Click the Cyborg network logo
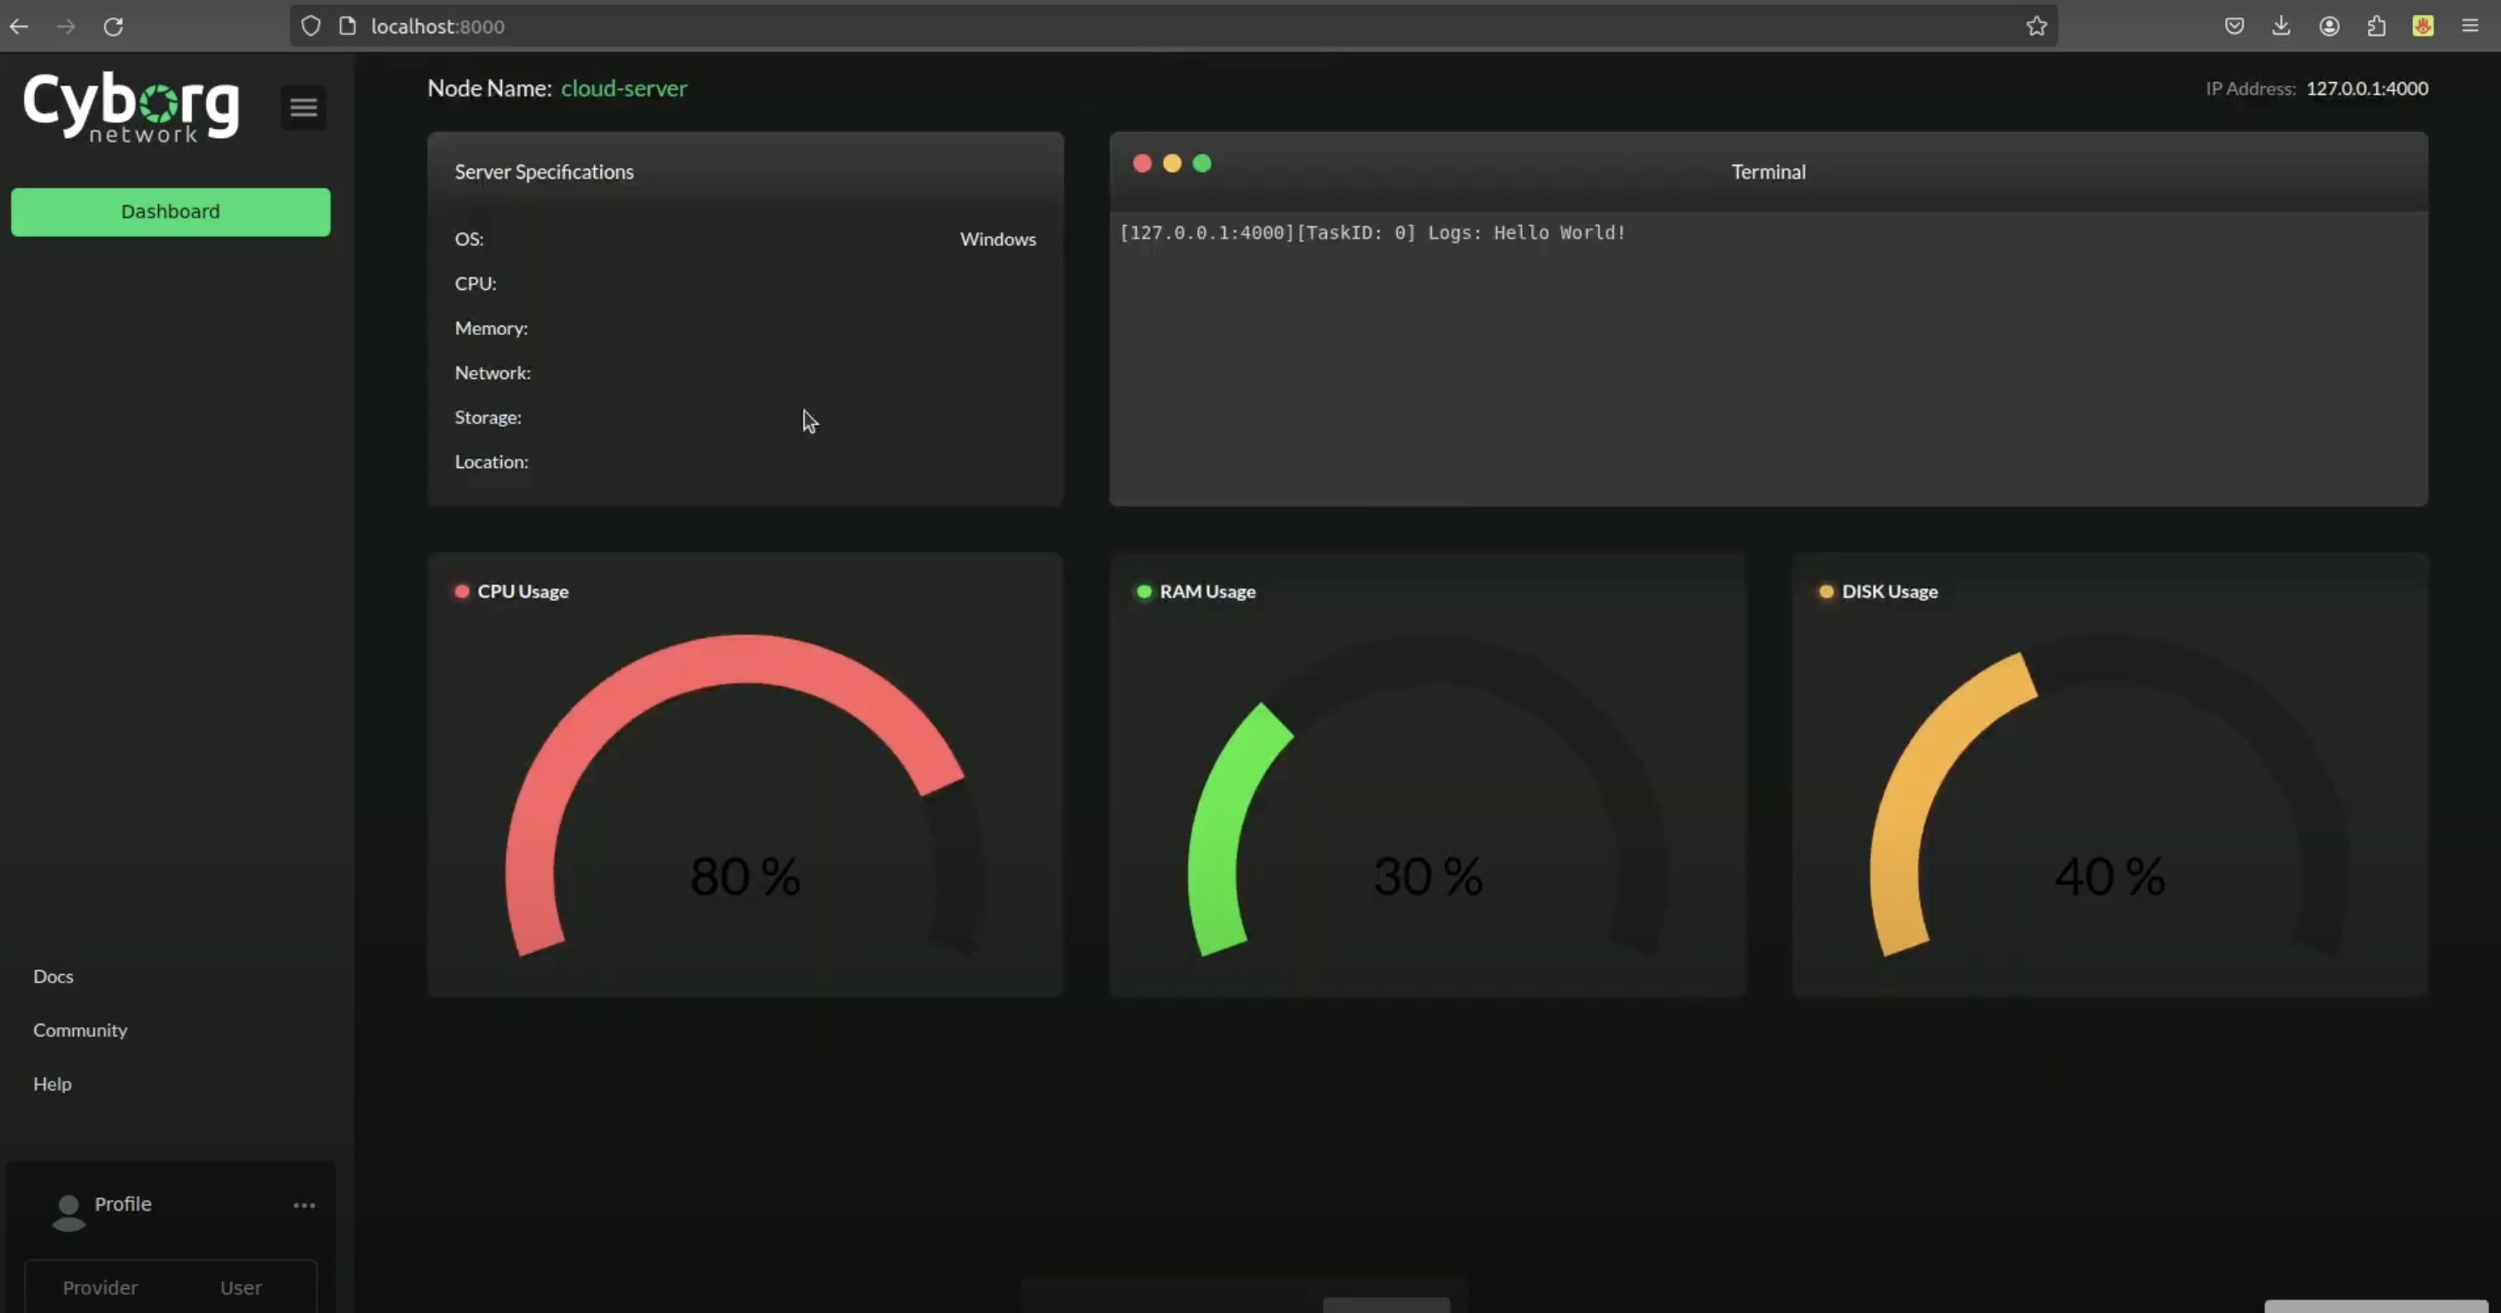The width and height of the screenshot is (2501, 1313). point(131,107)
